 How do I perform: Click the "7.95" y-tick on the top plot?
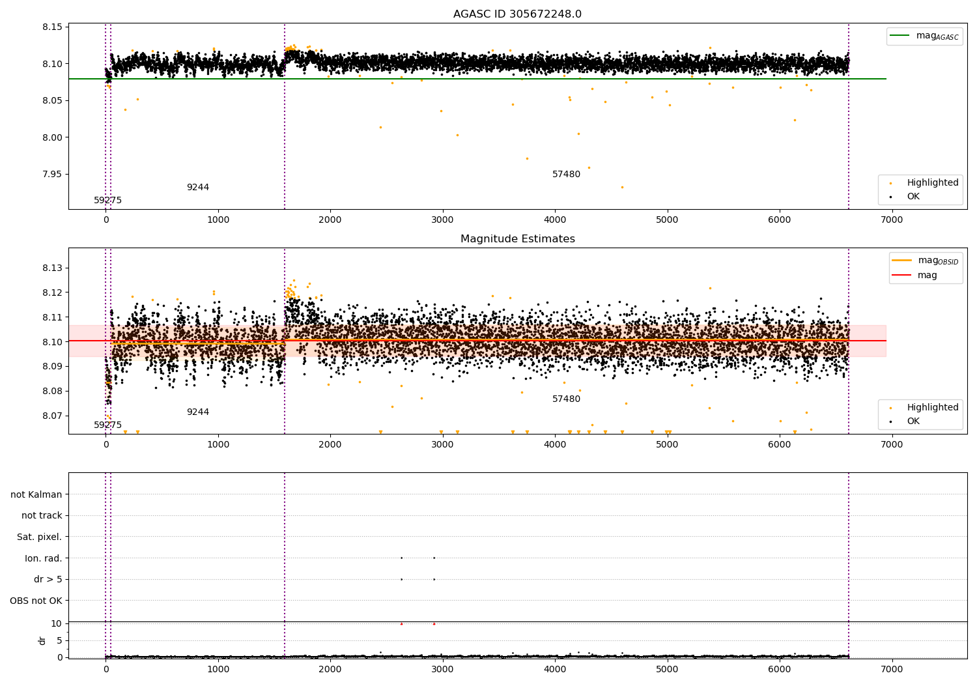point(52,175)
